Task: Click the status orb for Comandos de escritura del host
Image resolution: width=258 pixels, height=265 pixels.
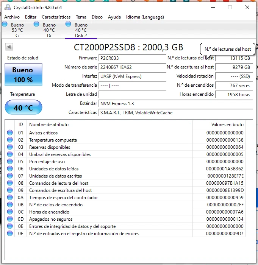Action: coord(10,190)
